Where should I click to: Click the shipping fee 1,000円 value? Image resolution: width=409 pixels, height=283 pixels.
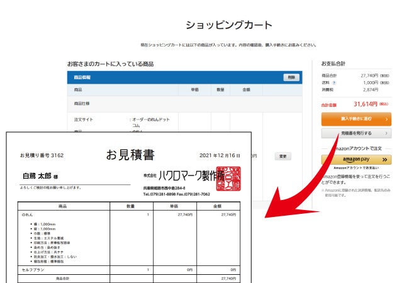tap(371, 82)
